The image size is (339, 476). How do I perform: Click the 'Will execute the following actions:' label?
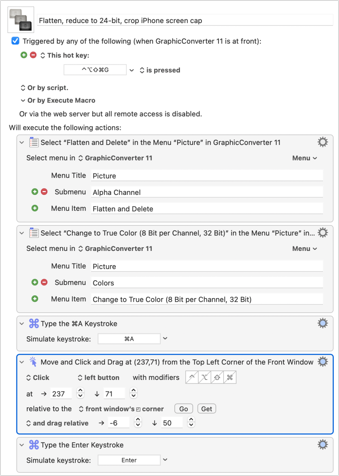[65, 127]
